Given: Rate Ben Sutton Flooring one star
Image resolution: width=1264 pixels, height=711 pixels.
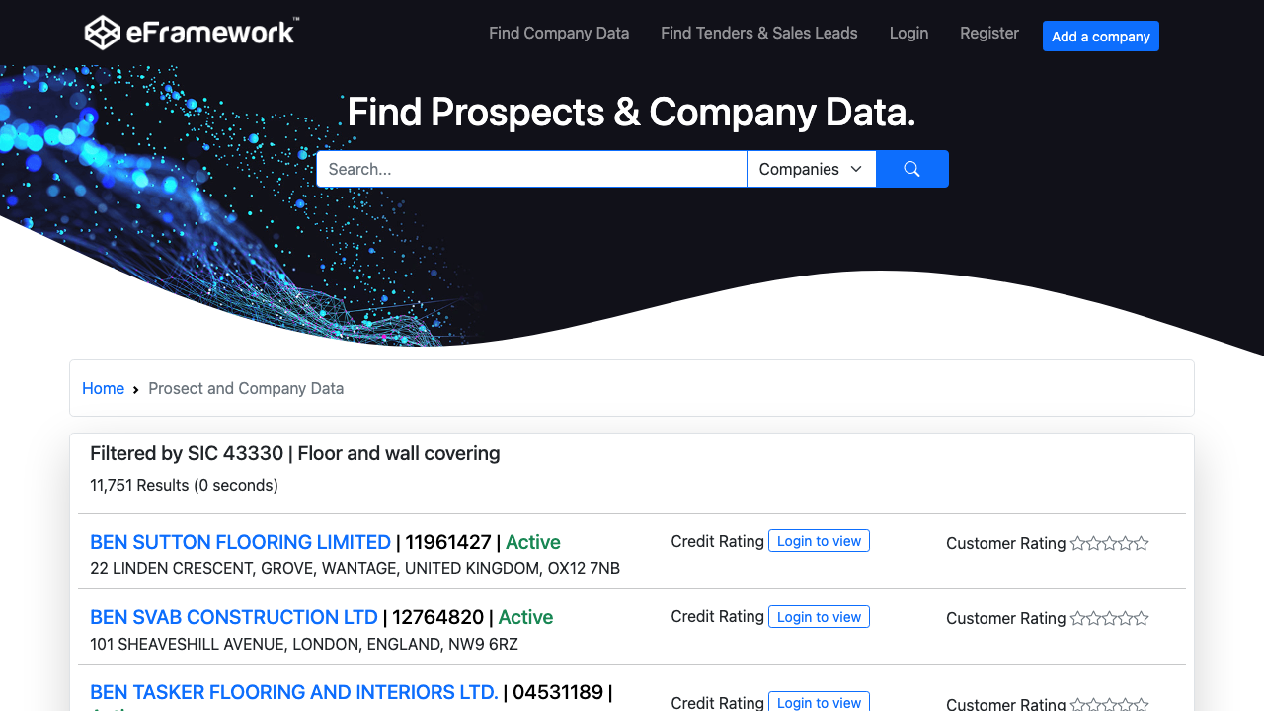Looking at the screenshot, I should tap(1078, 543).
